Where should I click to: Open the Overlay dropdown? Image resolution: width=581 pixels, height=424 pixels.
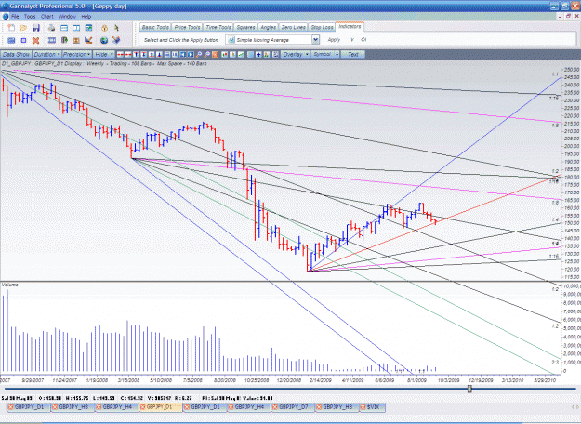click(x=296, y=55)
